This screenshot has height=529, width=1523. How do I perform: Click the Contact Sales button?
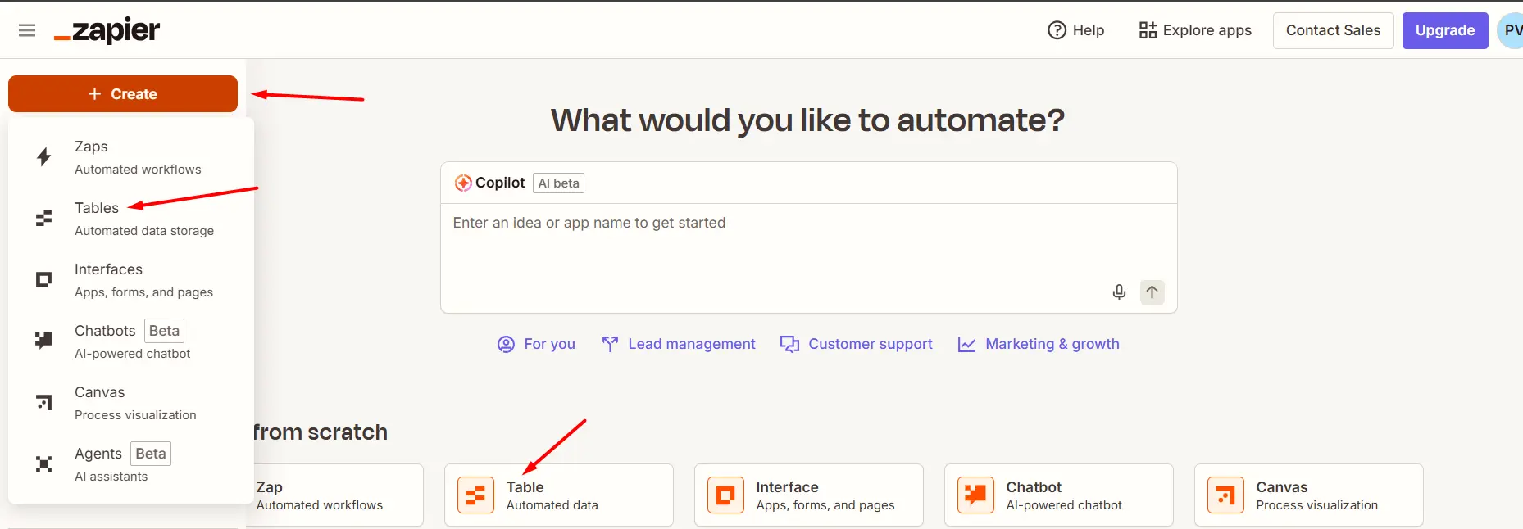click(1333, 30)
